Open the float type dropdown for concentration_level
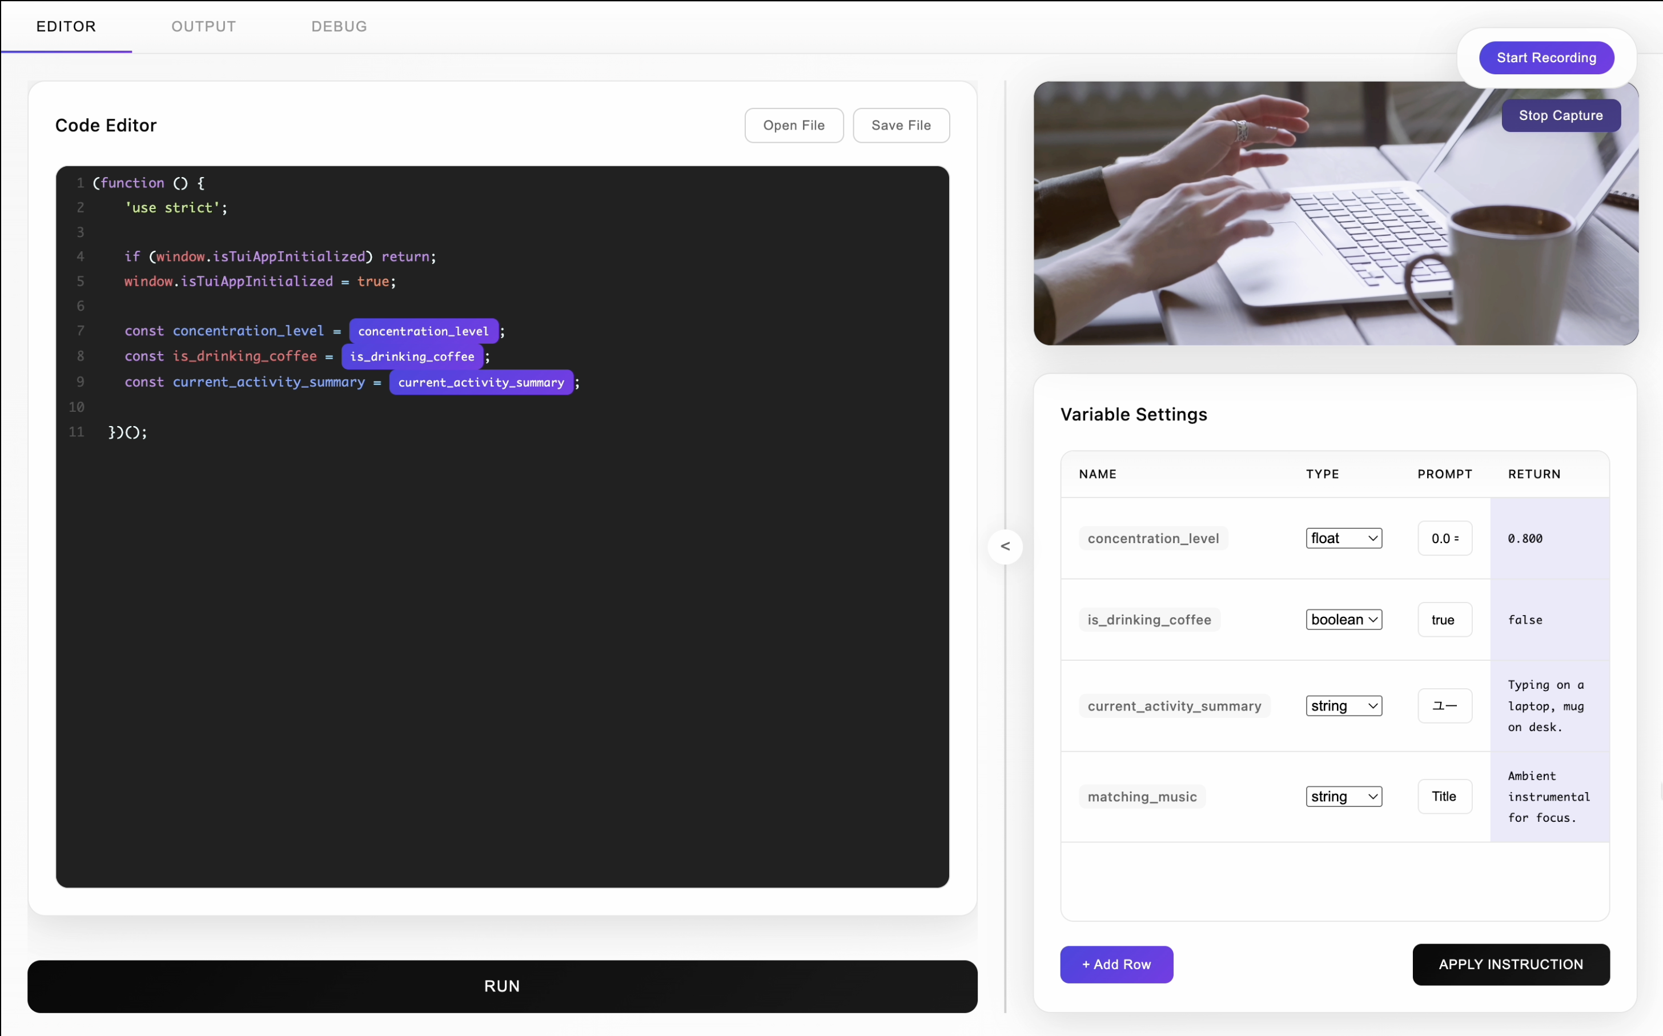 (x=1343, y=538)
